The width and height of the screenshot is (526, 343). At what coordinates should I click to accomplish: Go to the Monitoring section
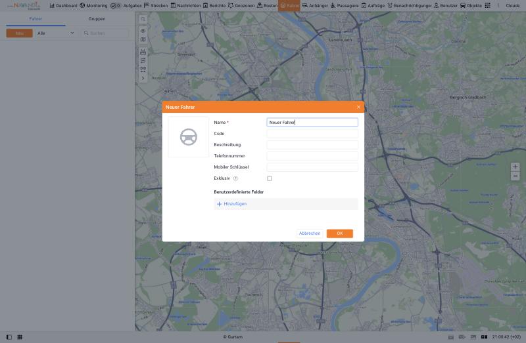pyautogui.click(x=93, y=5)
